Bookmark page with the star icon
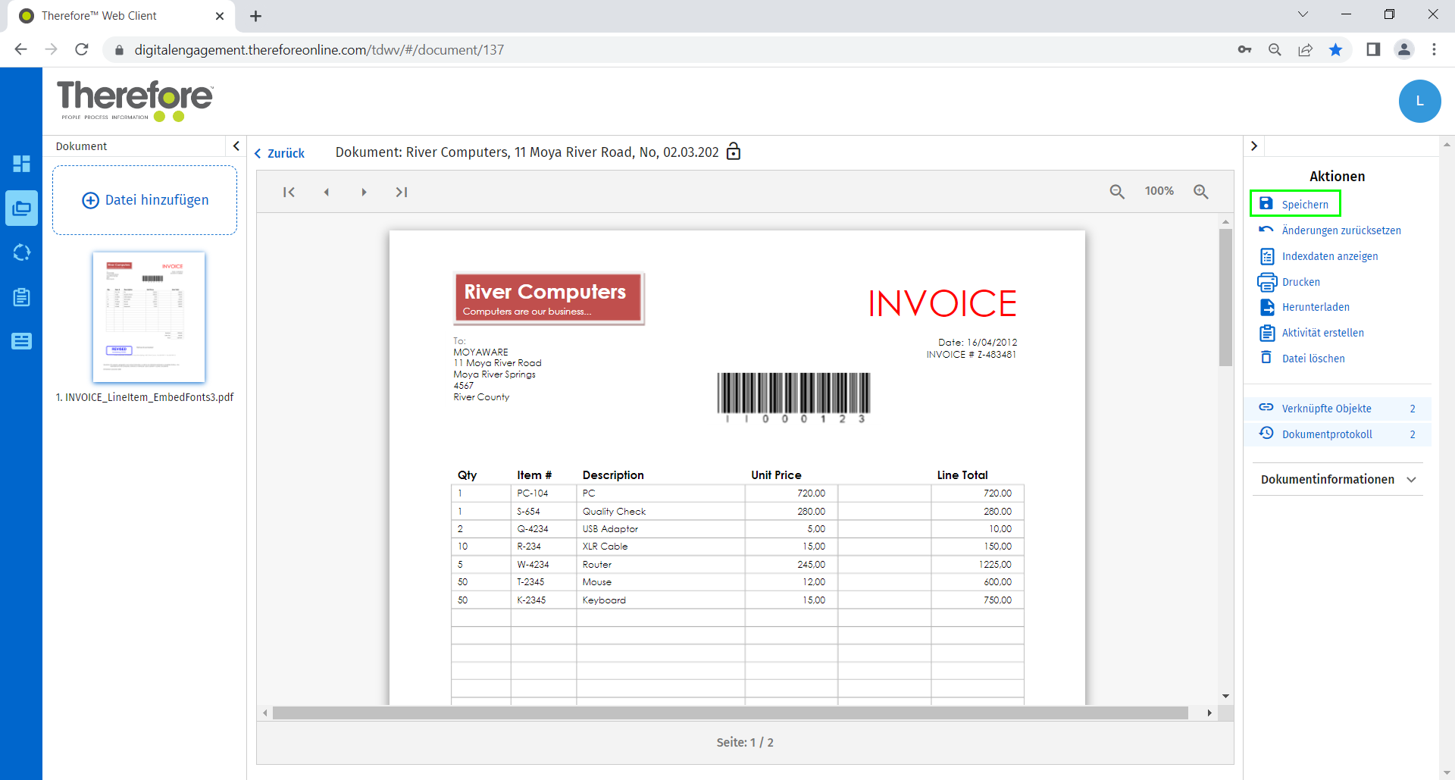The width and height of the screenshot is (1455, 780). pos(1335,50)
